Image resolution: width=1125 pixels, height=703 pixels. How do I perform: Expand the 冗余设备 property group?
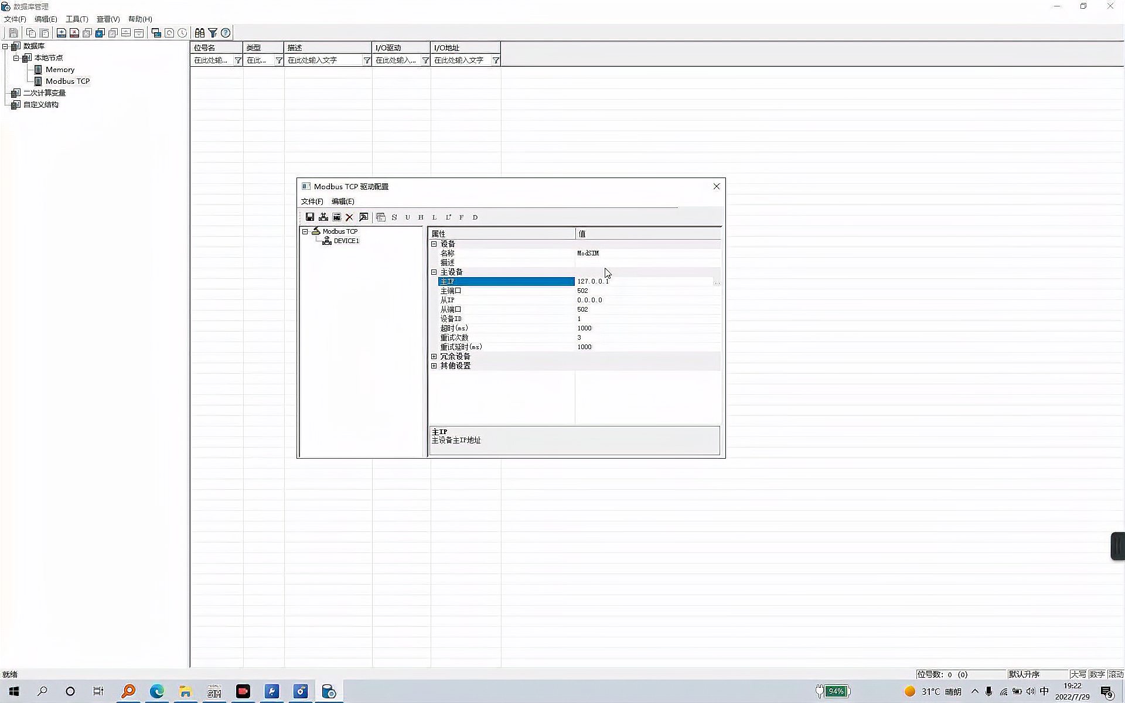tap(434, 356)
